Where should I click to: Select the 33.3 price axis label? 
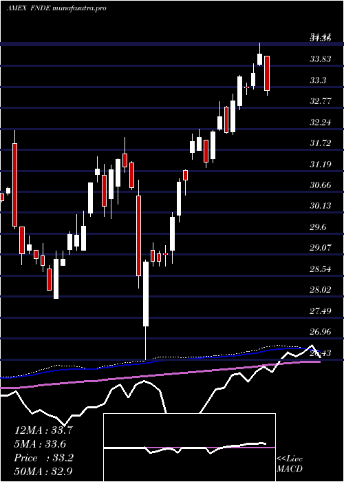pos(318,81)
